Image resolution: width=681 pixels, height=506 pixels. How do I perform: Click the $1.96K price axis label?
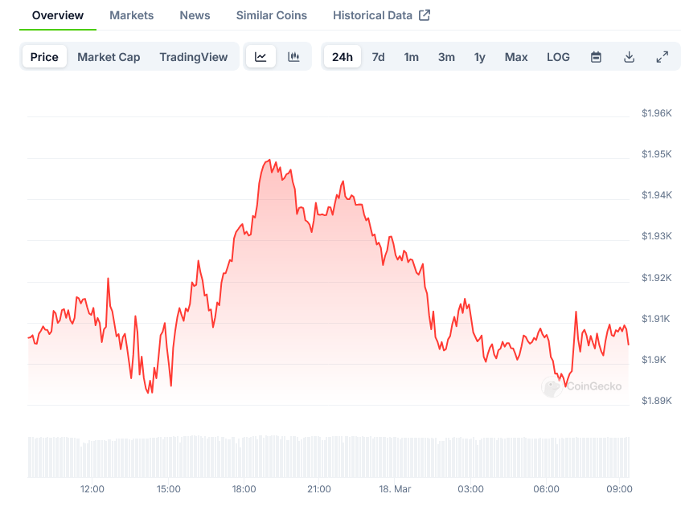pyautogui.click(x=656, y=113)
